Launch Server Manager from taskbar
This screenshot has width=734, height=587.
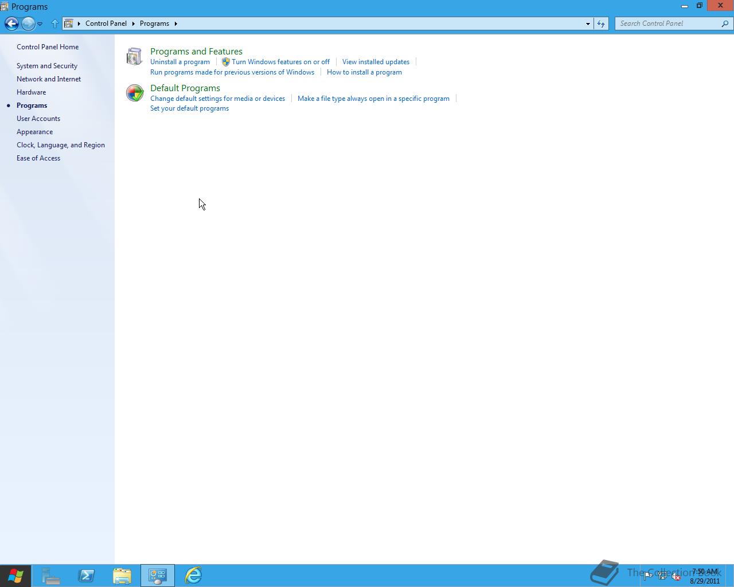pos(51,576)
